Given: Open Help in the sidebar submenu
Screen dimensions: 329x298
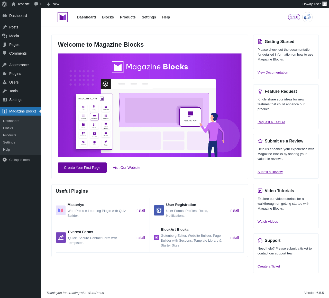Looking at the screenshot, I should click(x=6, y=150).
